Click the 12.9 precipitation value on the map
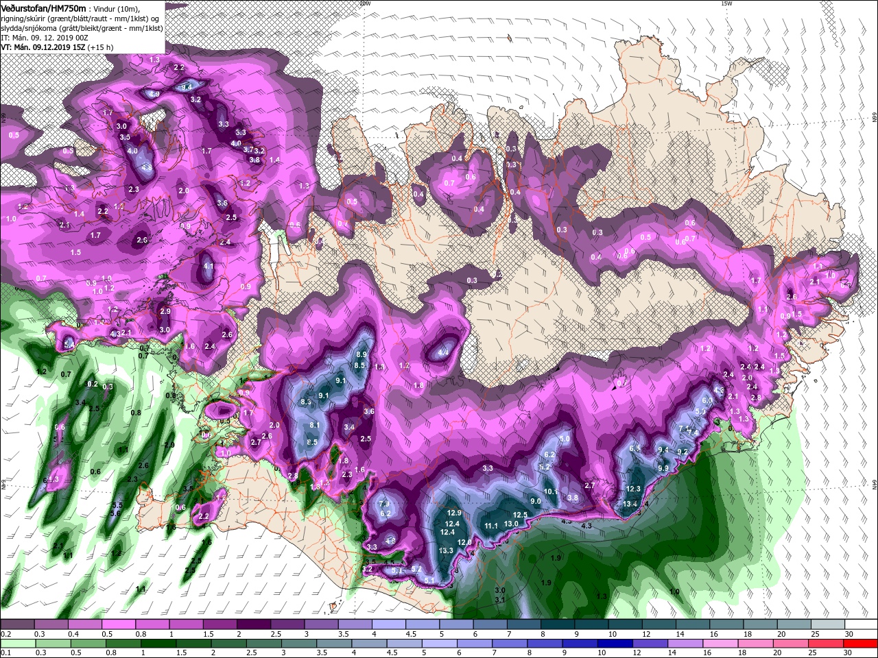 pyautogui.click(x=454, y=513)
